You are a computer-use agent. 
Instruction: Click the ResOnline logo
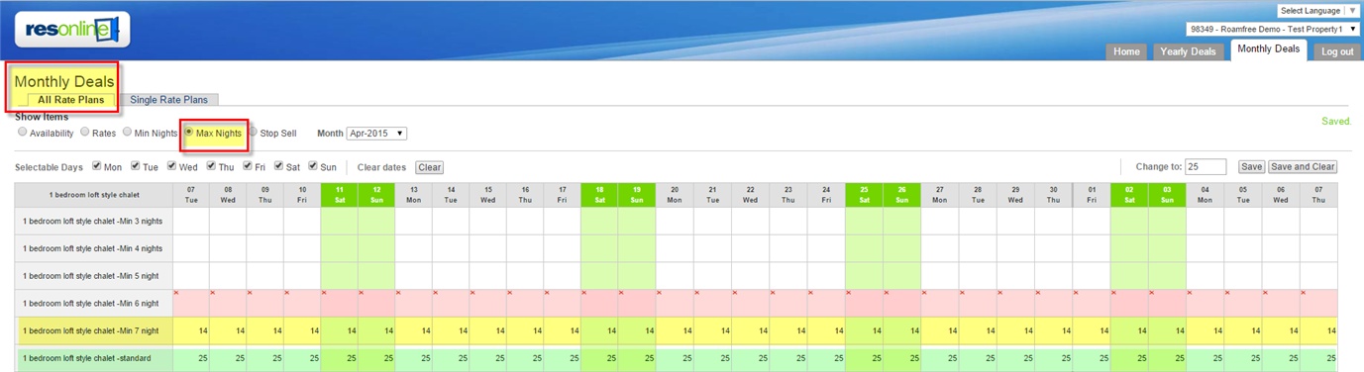pos(71,30)
